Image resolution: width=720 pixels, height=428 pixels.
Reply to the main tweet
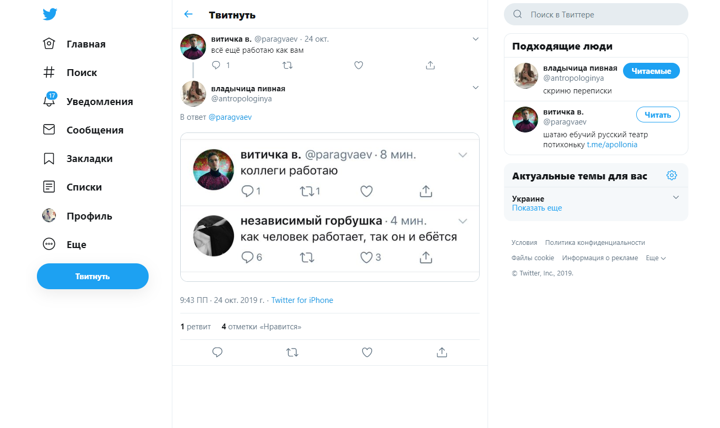pos(217,352)
